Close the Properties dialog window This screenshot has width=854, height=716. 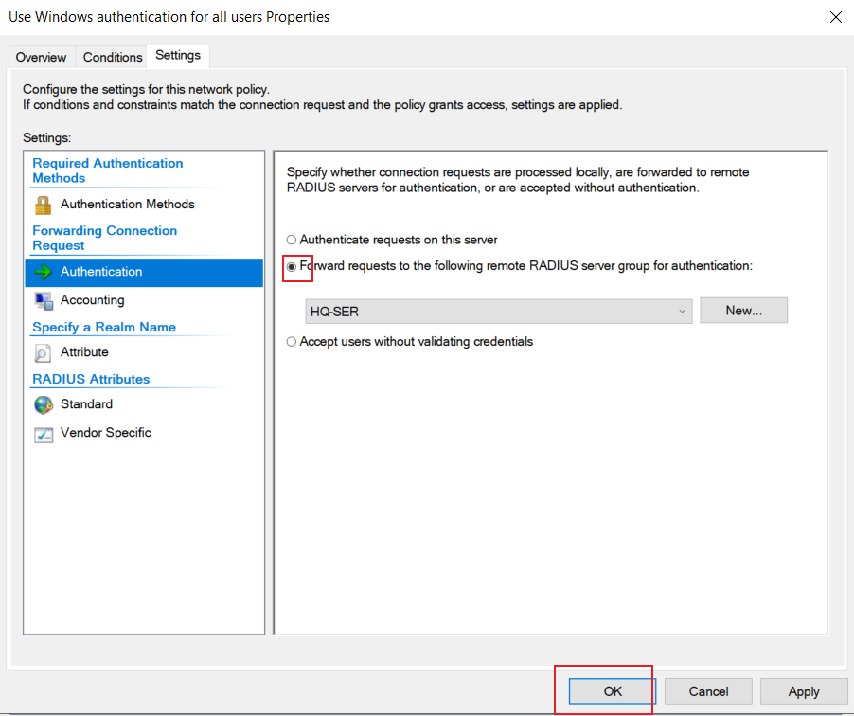coord(835,17)
